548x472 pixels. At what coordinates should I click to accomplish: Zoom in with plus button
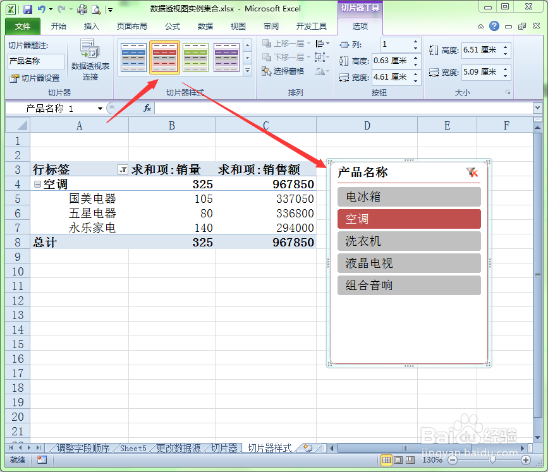pyautogui.click(x=526, y=460)
